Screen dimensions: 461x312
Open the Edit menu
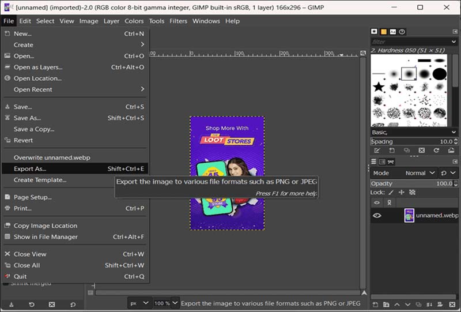pyautogui.click(x=25, y=21)
